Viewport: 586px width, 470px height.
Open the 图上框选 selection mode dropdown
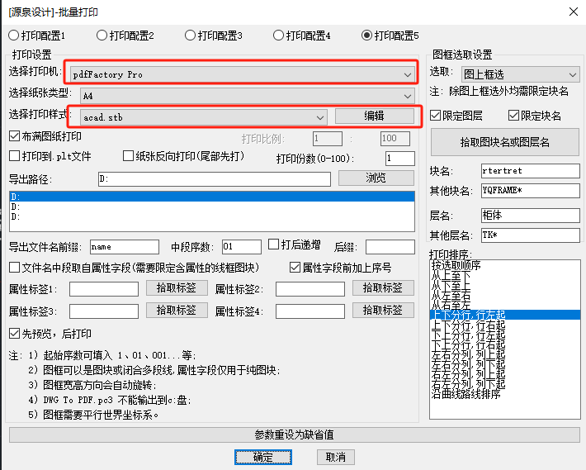pos(520,74)
